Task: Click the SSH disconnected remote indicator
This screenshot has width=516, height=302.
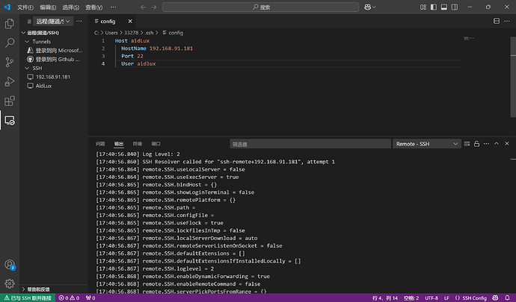Action: tap(28, 298)
